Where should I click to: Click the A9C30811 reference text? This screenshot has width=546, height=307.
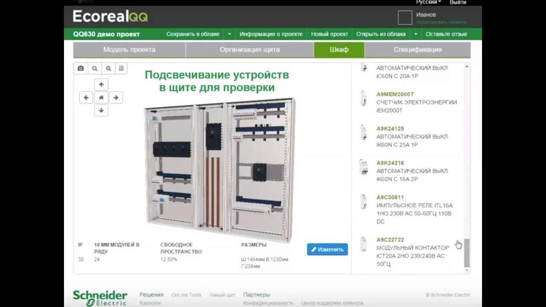[390, 197]
